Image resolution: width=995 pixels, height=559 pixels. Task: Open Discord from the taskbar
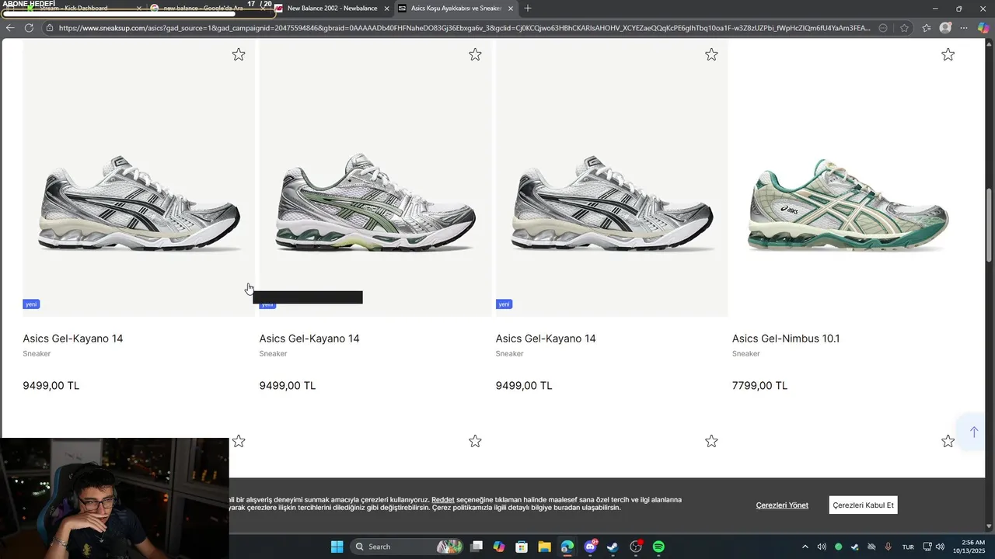point(590,547)
